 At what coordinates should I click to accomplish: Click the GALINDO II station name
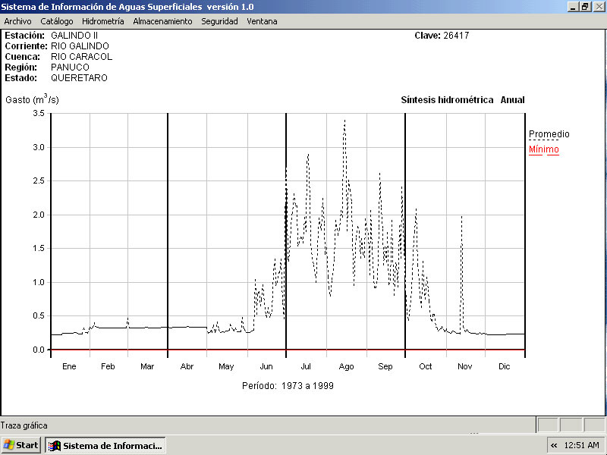(74, 36)
